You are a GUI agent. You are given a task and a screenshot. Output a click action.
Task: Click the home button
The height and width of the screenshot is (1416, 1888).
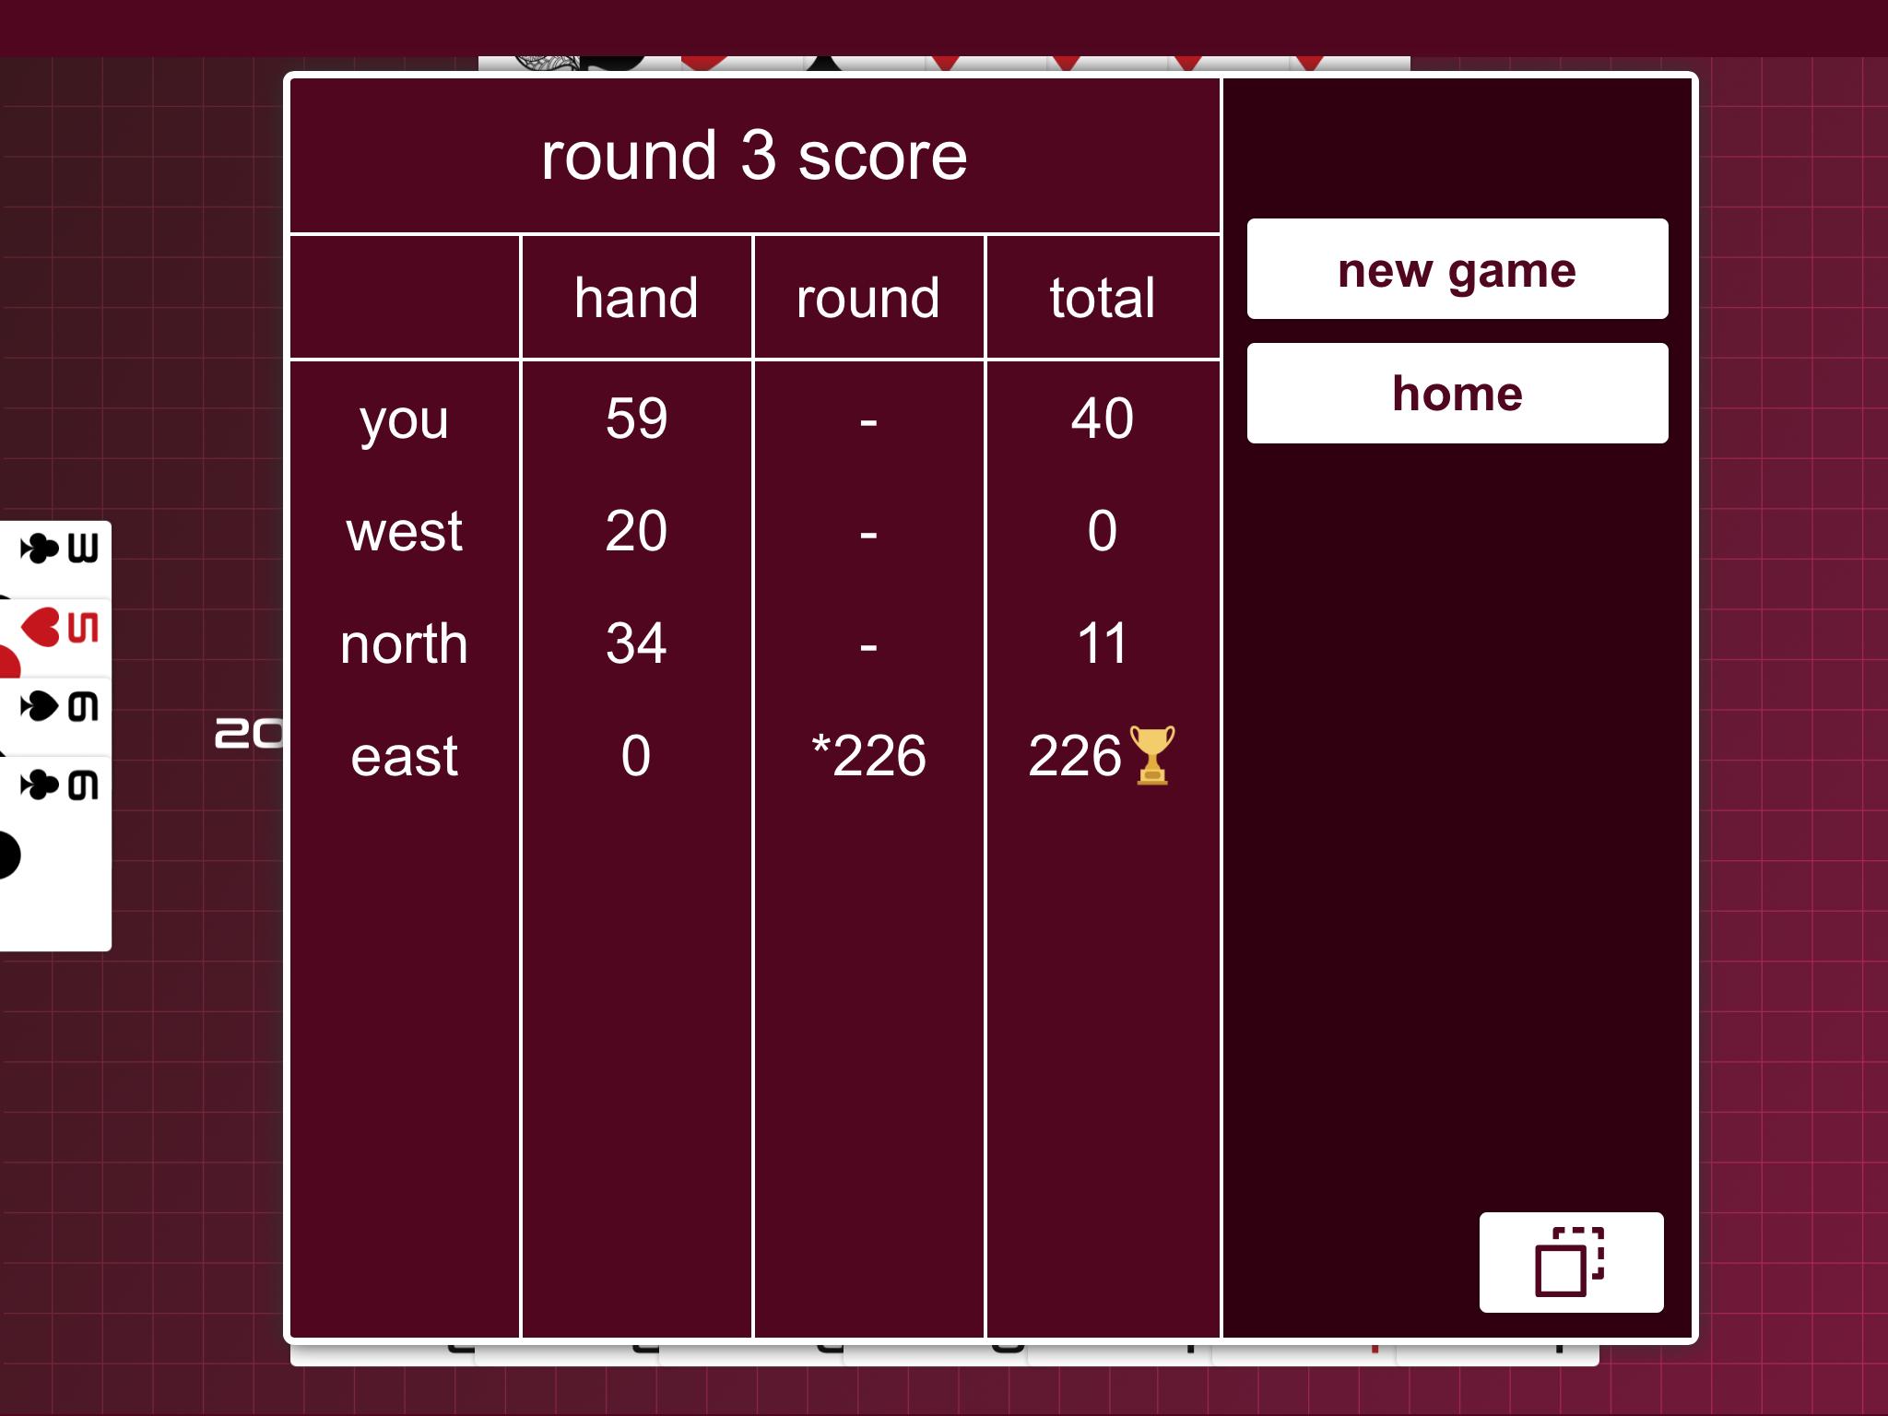point(1457,391)
